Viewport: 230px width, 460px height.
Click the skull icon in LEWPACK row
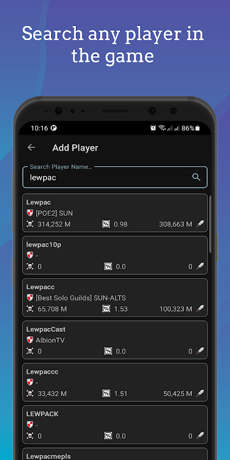tap(30, 436)
